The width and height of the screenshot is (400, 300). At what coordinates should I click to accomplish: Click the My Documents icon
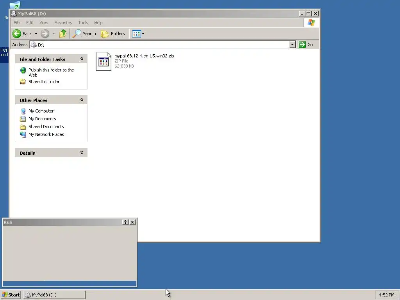(x=23, y=119)
